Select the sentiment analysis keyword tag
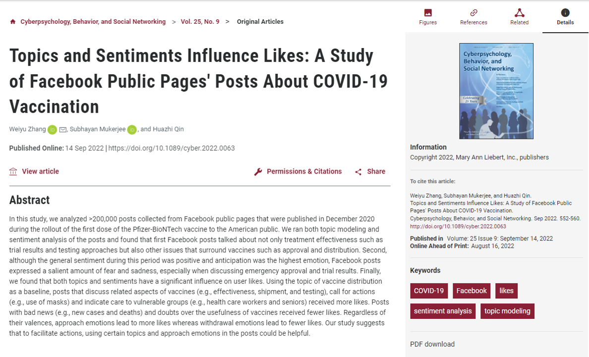 click(x=443, y=311)
